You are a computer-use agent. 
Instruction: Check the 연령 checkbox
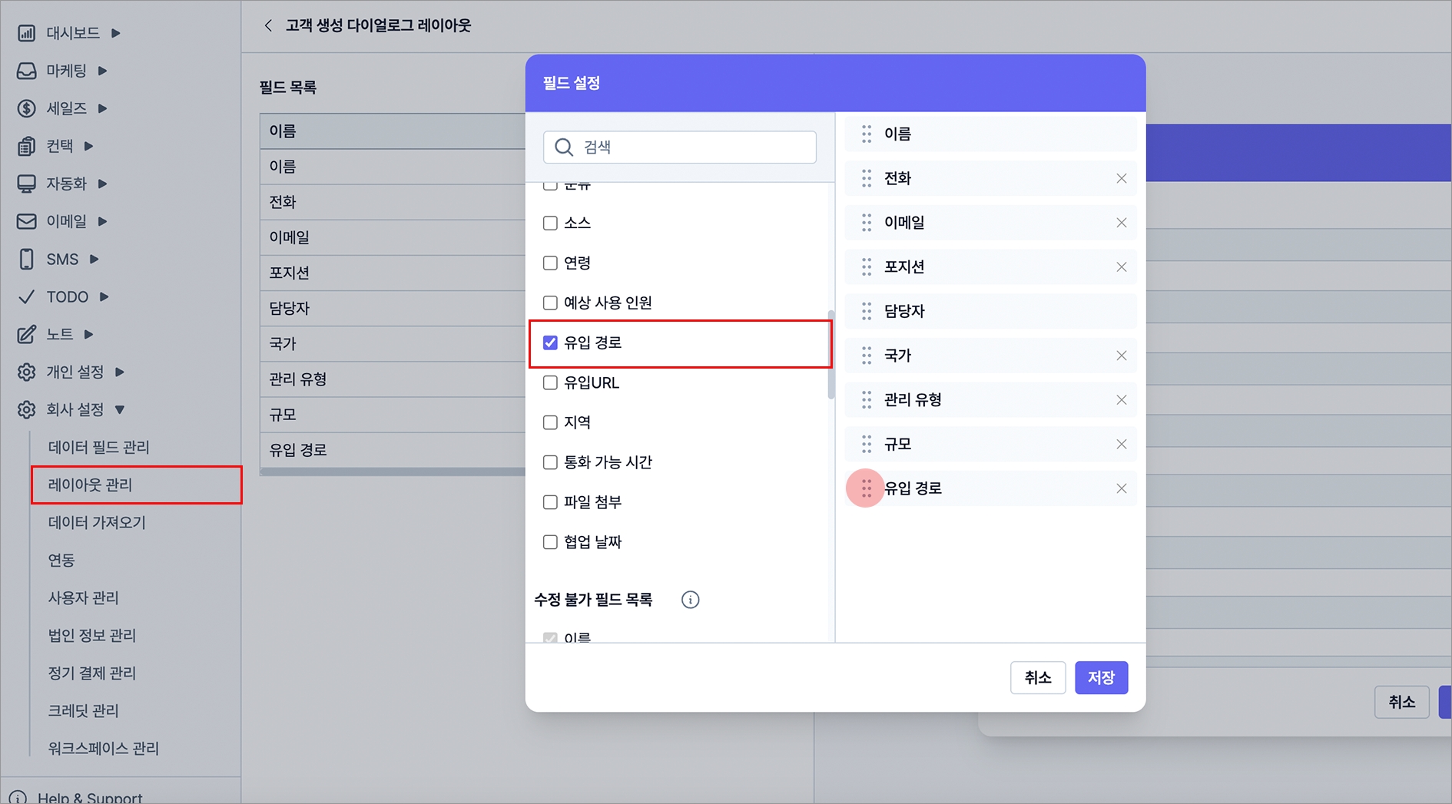click(550, 263)
